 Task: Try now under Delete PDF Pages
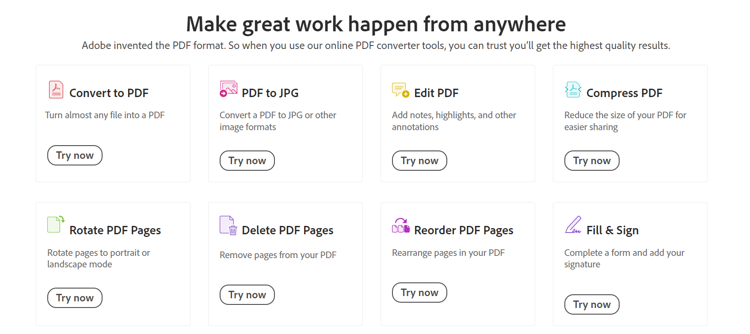(247, 295)
